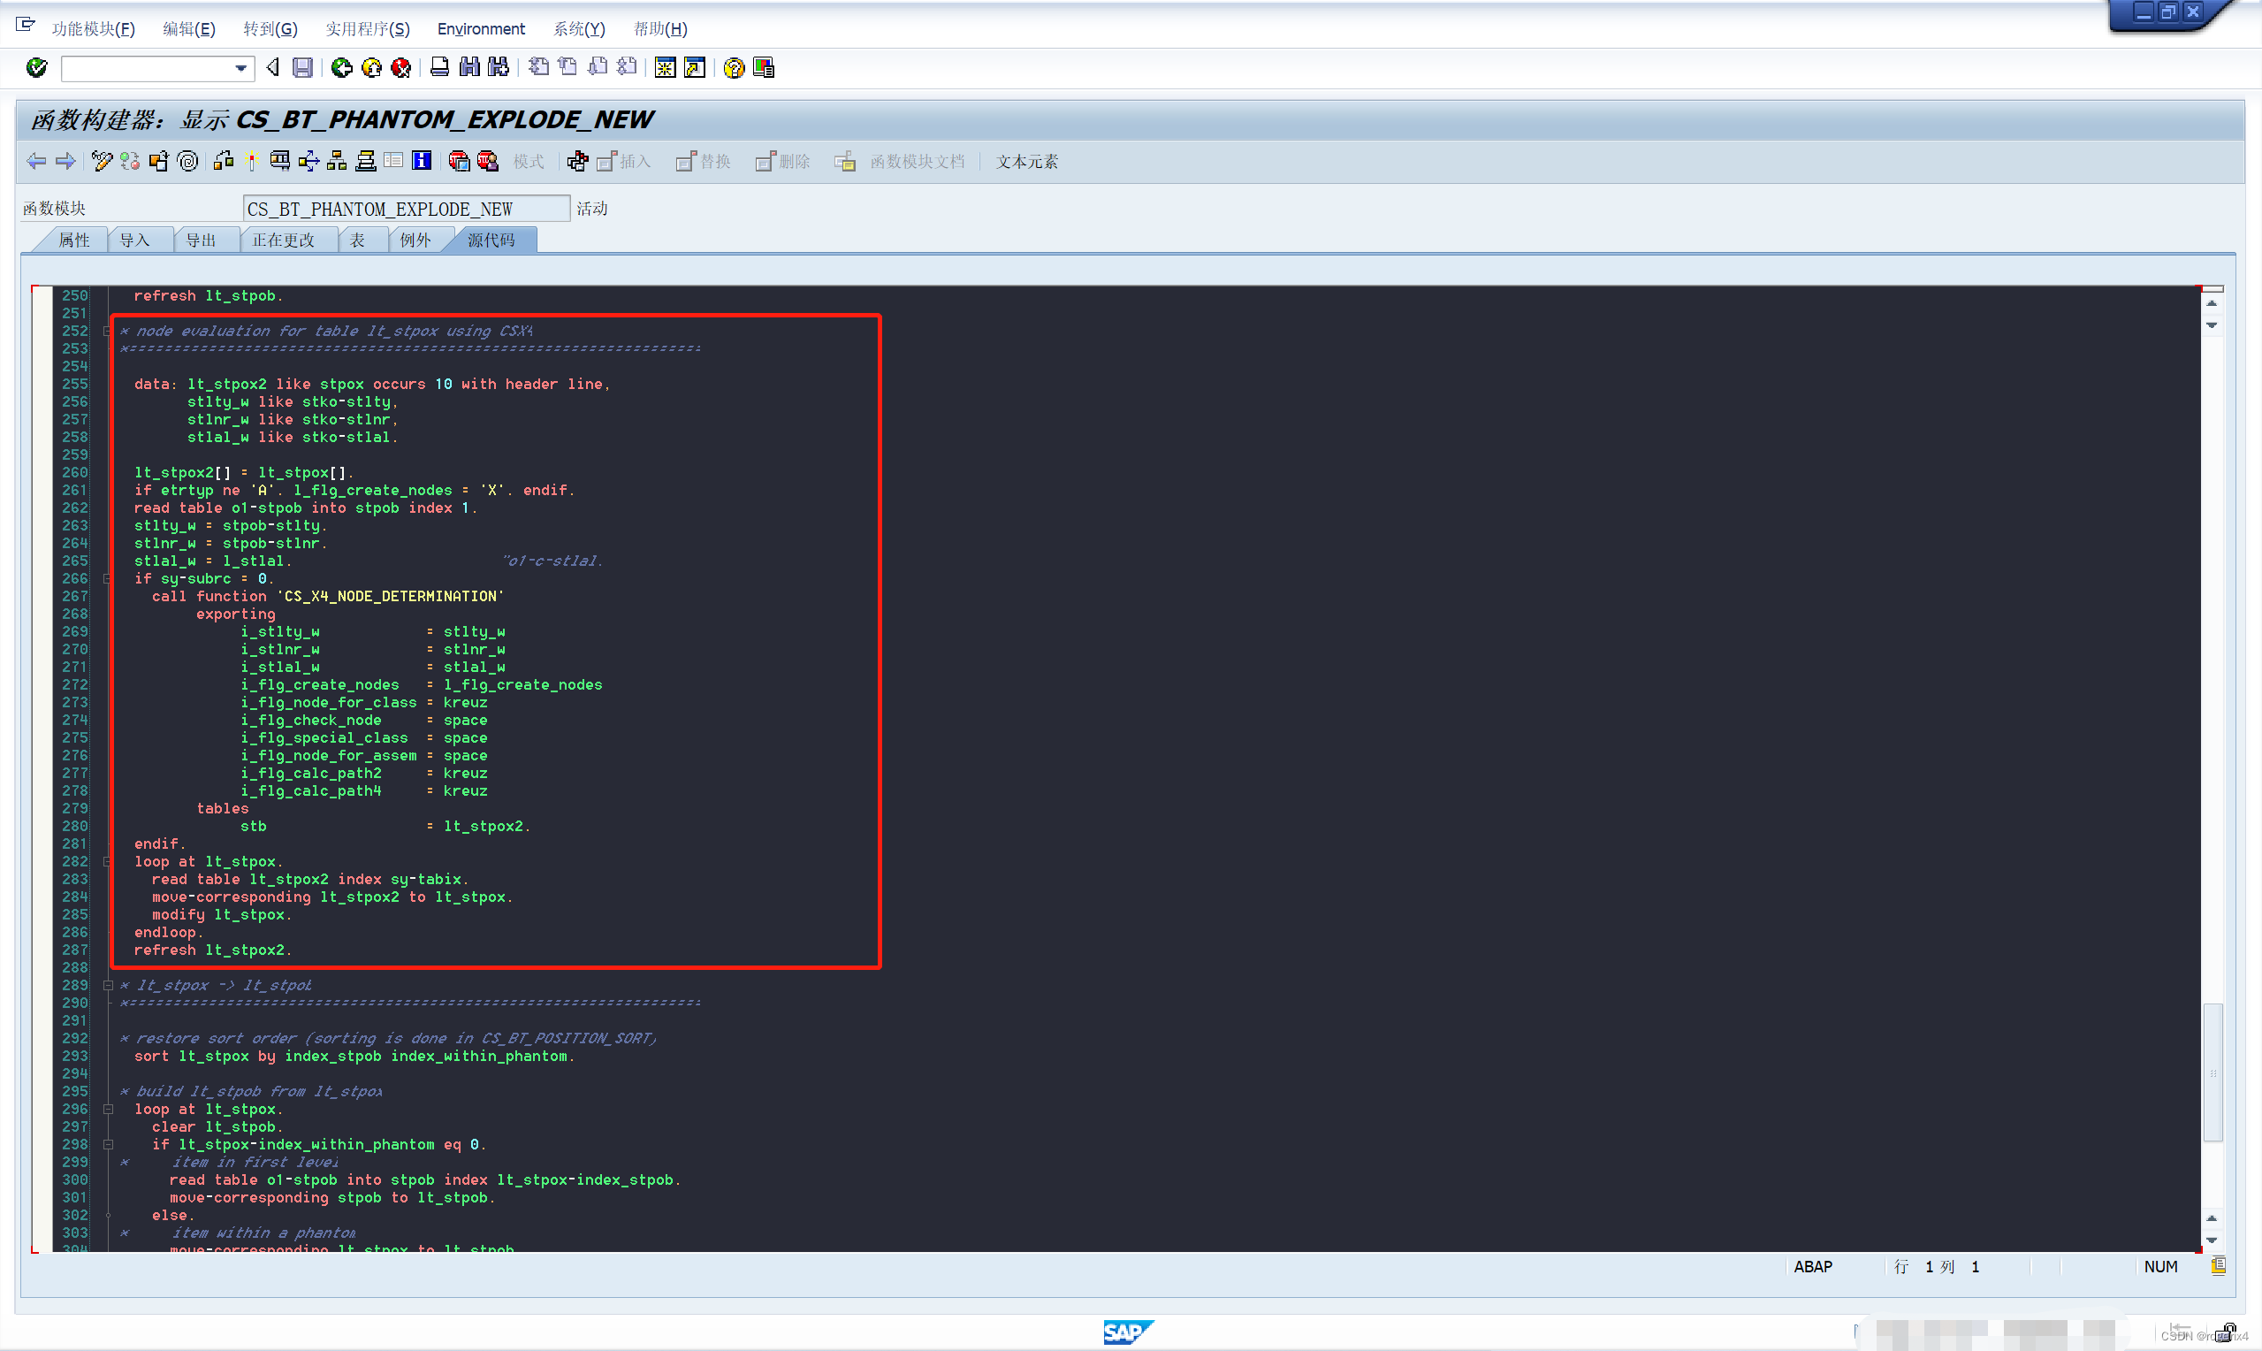The image size is (2262, 1351).
Task: Collapse the comment block at line 252
Action: tap(107, 332)
